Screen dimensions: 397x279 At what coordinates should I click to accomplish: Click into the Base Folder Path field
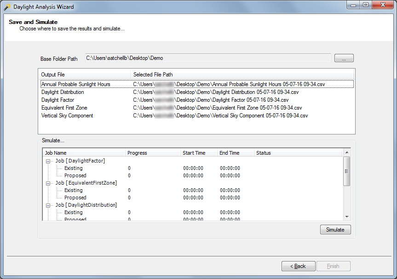pos(208,58)
